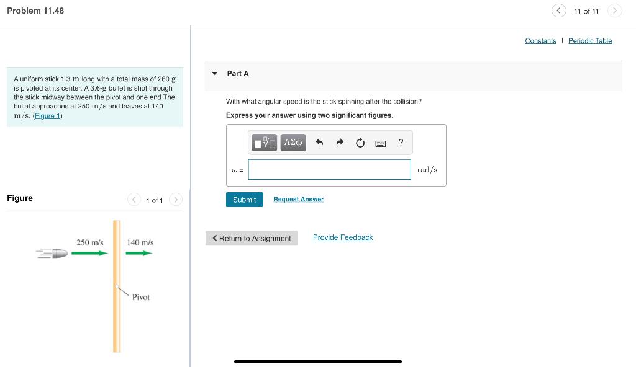This screenshot has height=367, width=636.
Task: Click the redo arrow icon
Action: pyautogui.click(x=340, y=143)
